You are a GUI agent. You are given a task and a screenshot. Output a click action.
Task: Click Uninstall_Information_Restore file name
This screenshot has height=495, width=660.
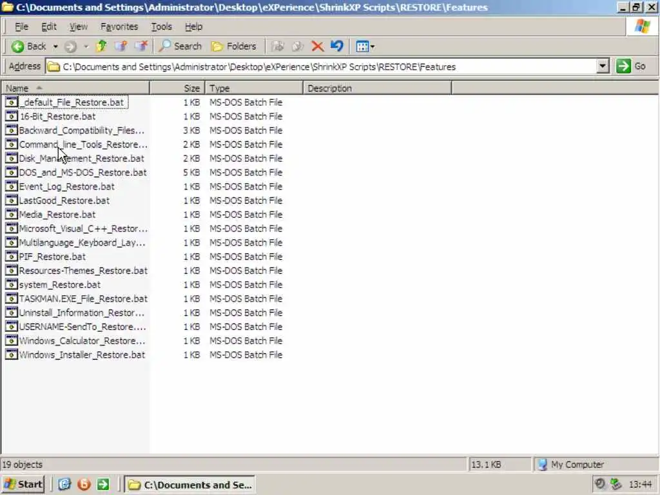[x=82, y=313]
